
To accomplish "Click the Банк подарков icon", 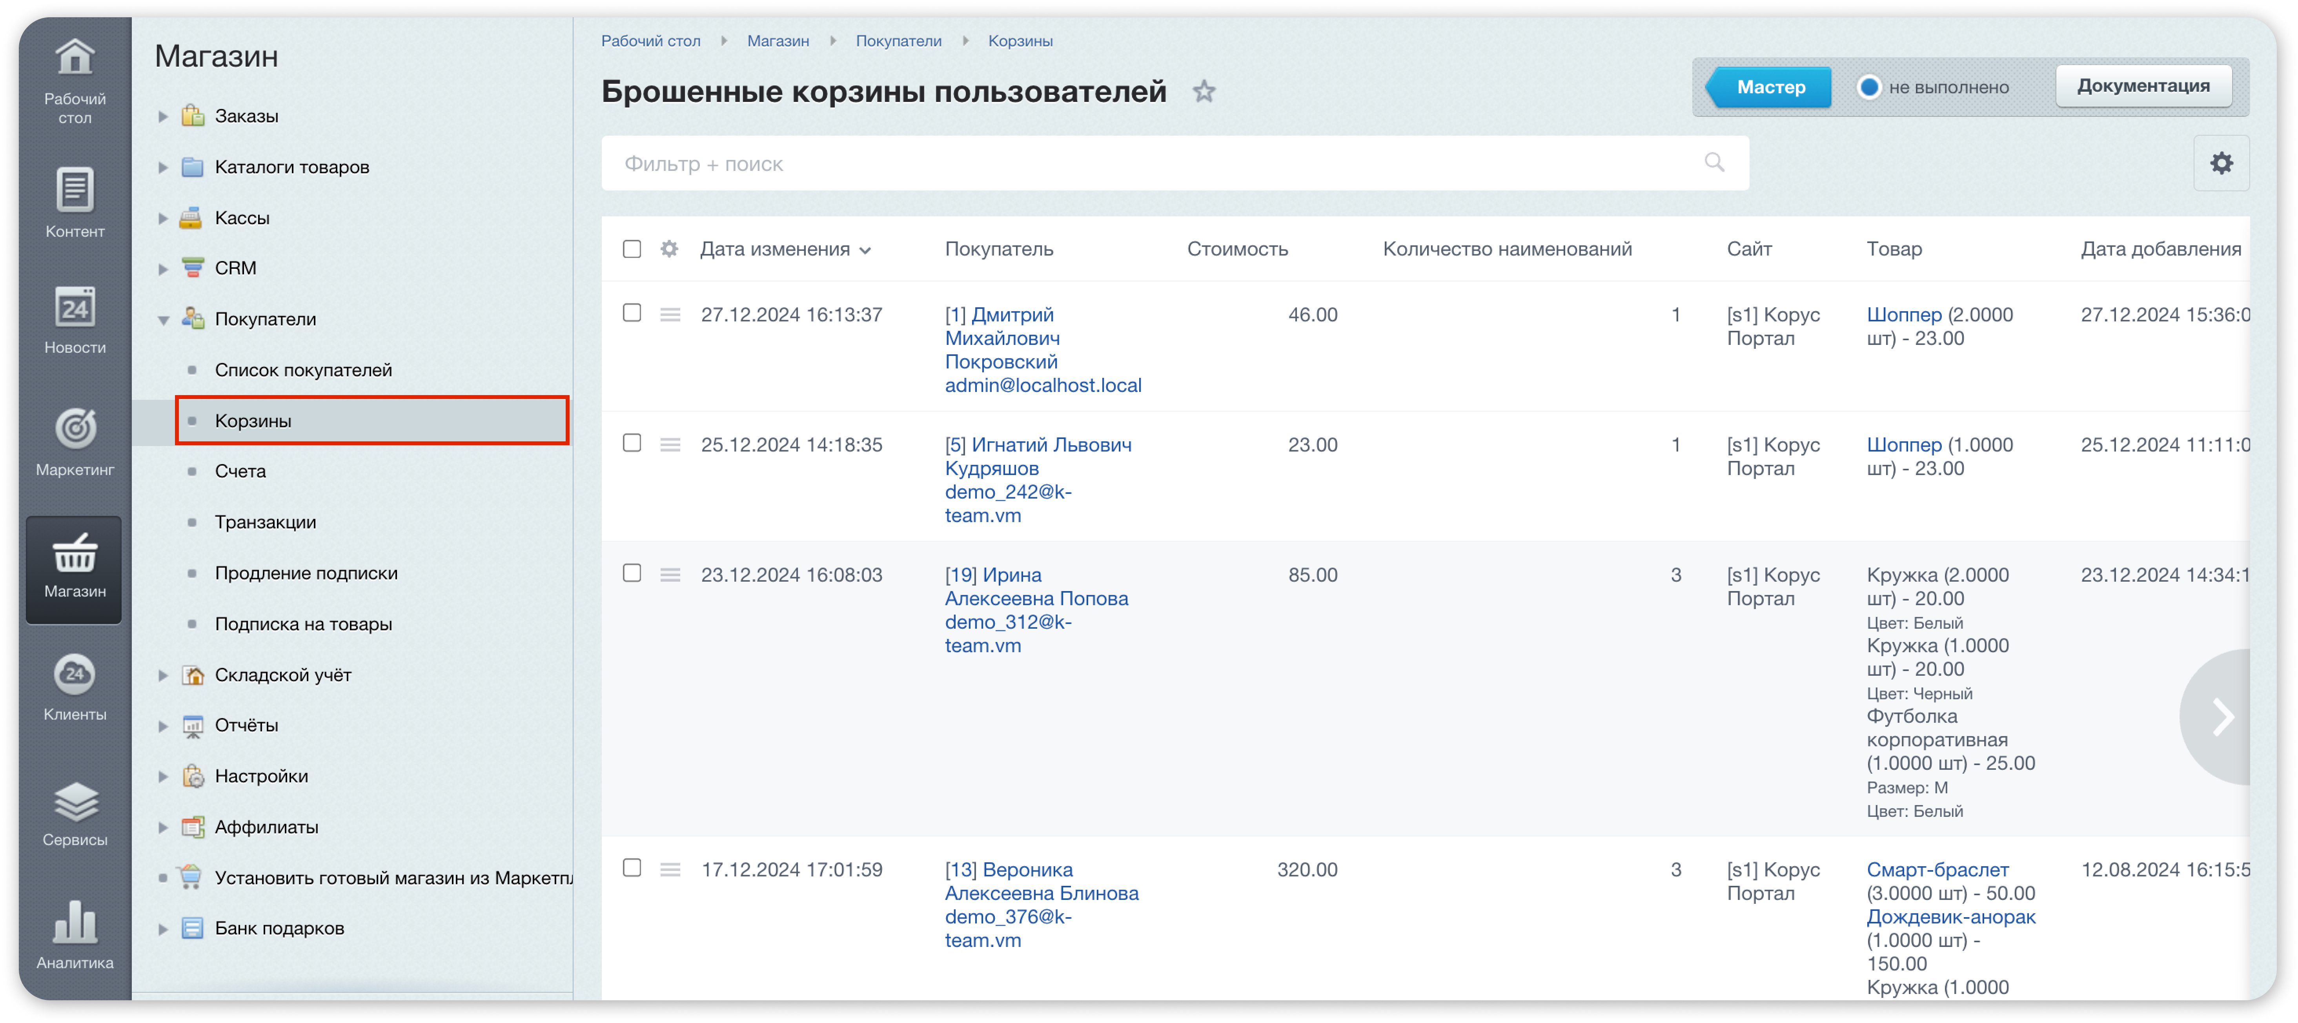I will 193,929.
